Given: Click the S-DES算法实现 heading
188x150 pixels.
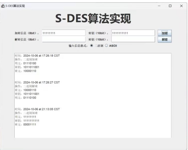Looking at the screenshot, I should coord(93,19).
